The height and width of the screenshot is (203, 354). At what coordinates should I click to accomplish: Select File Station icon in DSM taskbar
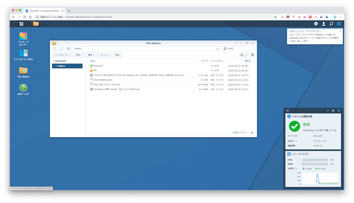pyautogui.click(x=36, y=24)
